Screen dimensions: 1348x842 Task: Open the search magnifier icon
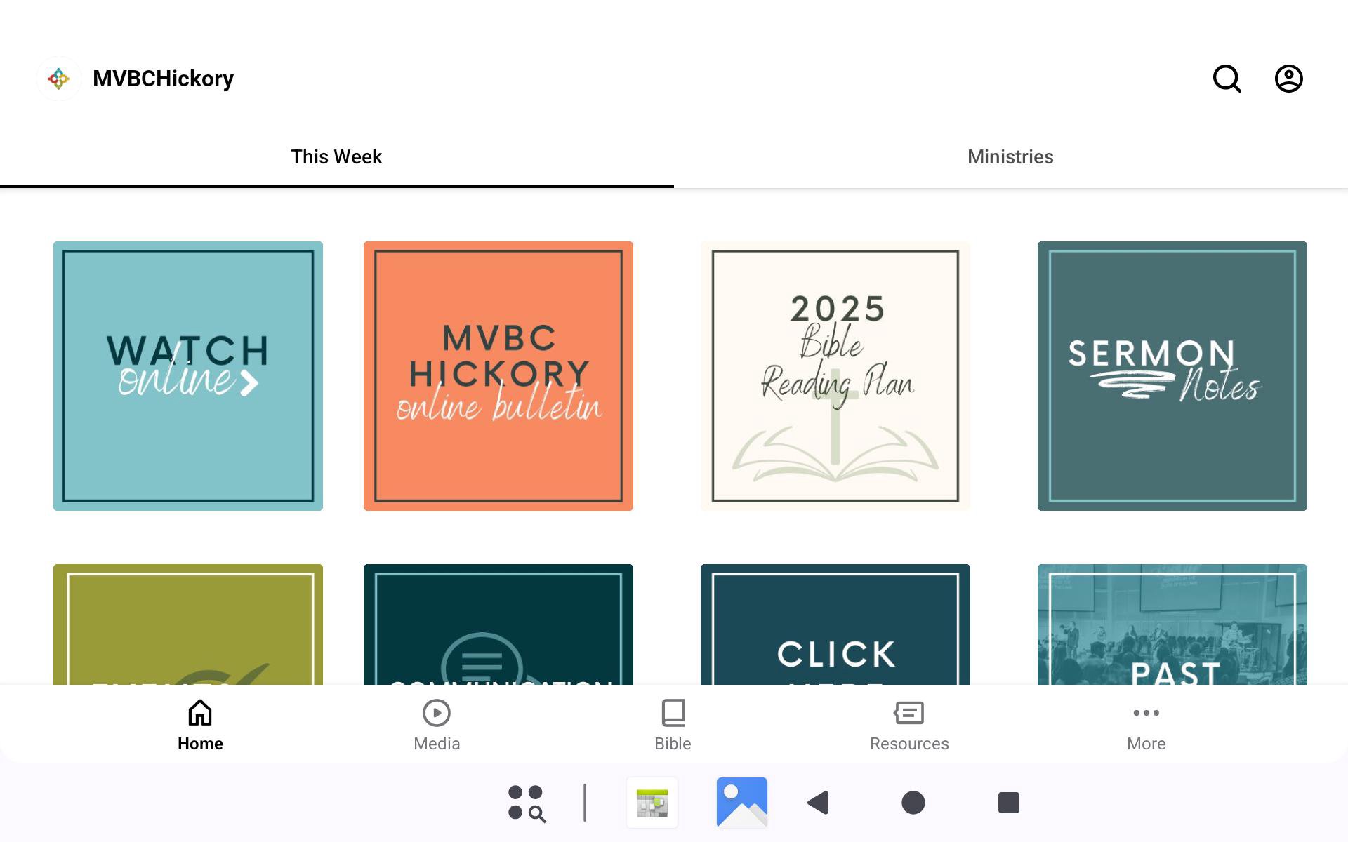pyautogui.click(x=1227, y=79)
